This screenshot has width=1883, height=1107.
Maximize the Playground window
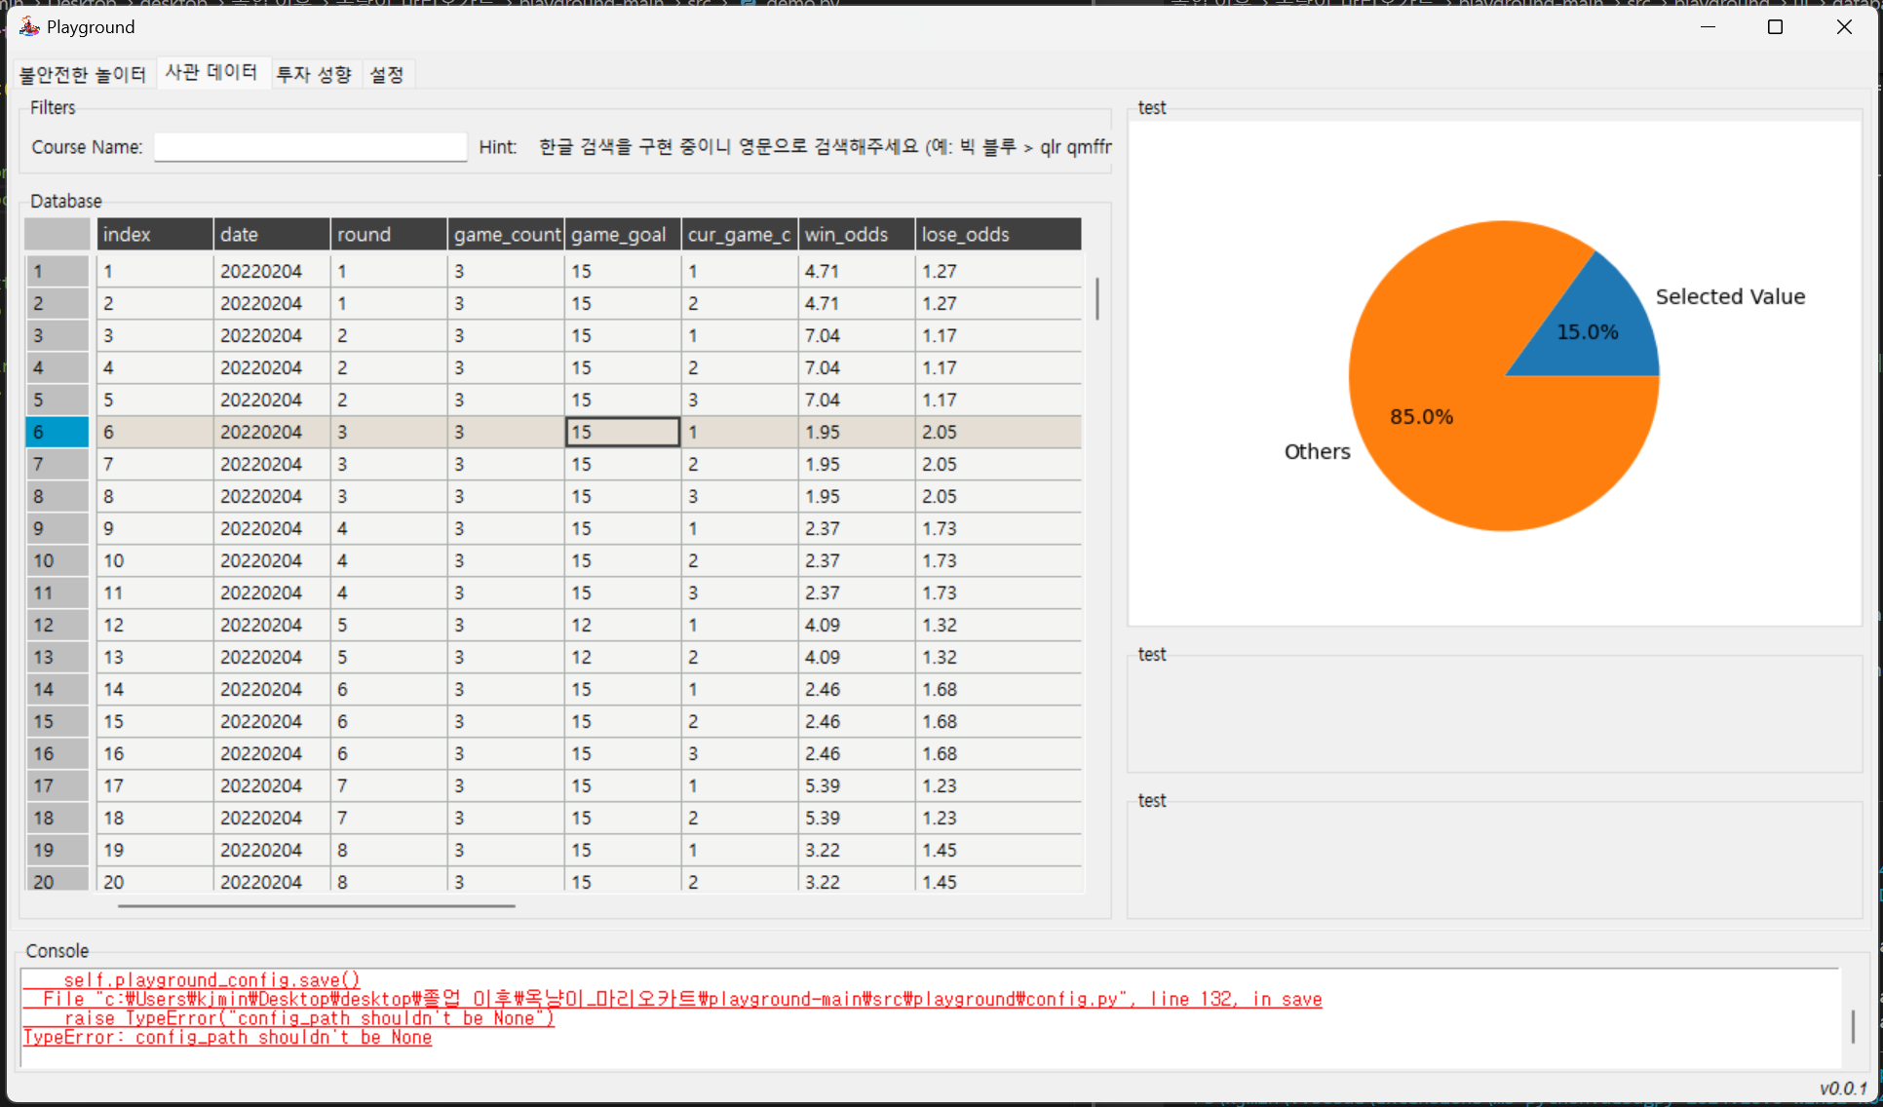click(x=1775, y=26)
